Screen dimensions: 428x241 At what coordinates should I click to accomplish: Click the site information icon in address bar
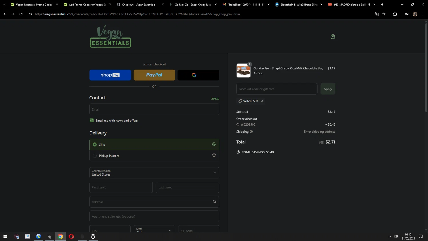(x=31, y=14)
